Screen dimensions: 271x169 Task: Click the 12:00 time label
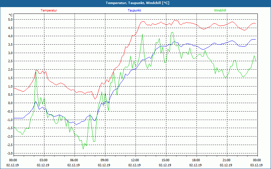[135, 160]
